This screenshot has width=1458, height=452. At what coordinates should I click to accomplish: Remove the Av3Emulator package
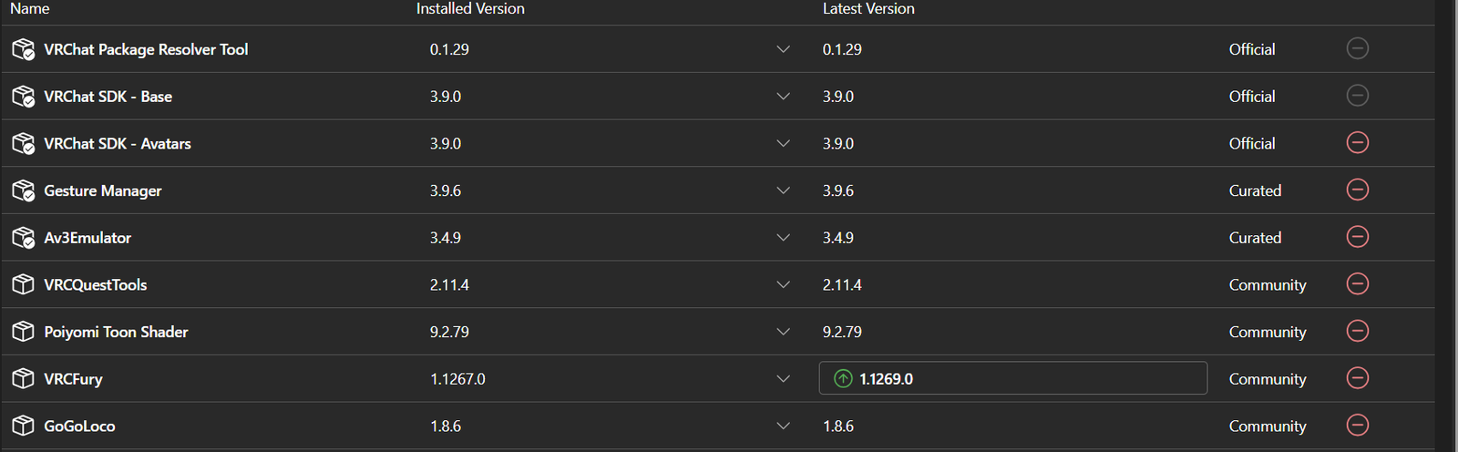(x=1357, y=237)
